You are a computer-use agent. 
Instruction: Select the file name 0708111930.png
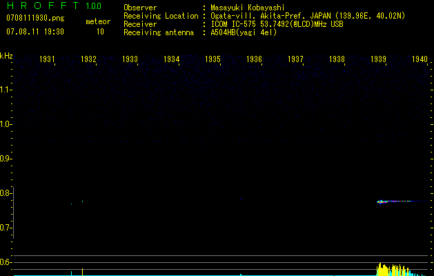point(35,19)
